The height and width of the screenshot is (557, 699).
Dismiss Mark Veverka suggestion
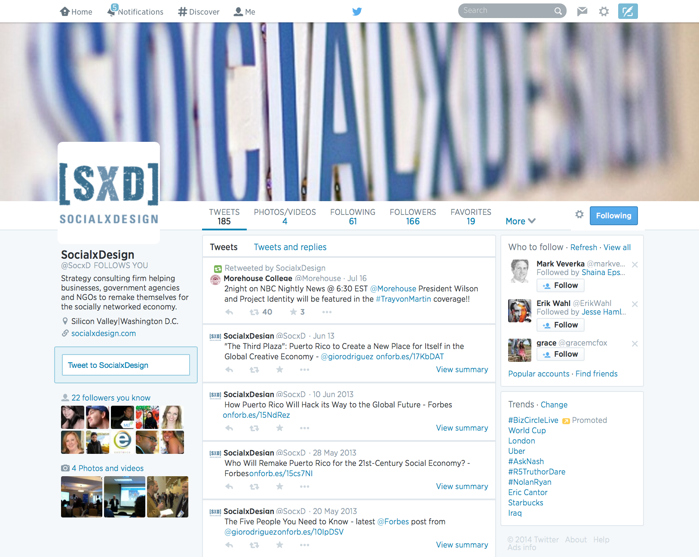[635, 264]
